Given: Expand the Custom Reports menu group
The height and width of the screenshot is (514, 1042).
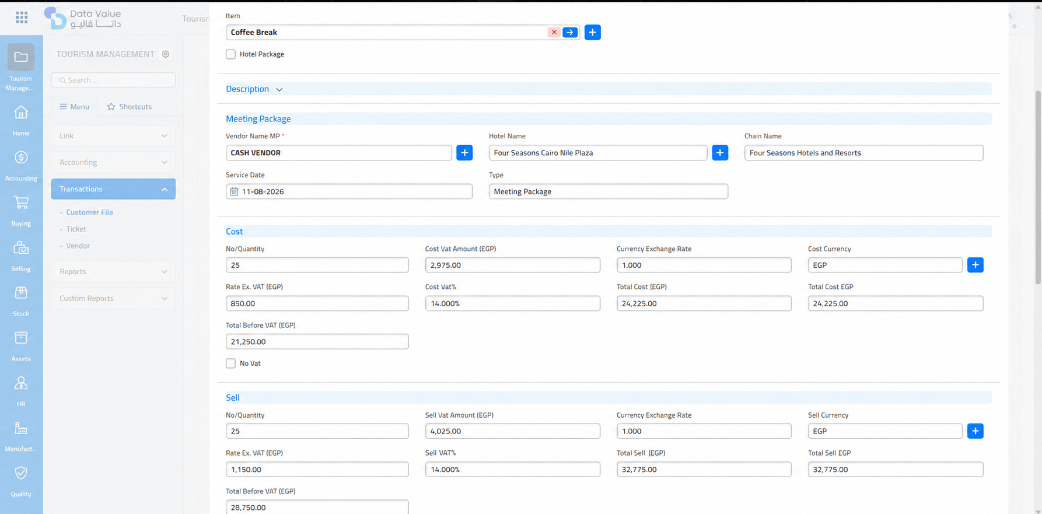Looking at the screenshot, I should click(113, 299).
